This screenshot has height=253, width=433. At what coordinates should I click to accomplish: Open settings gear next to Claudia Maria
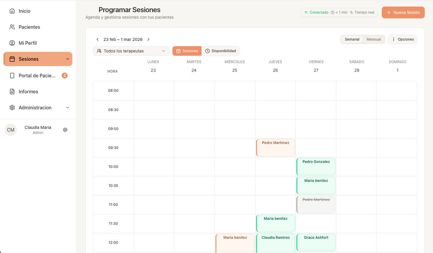[x=65, y=130]
